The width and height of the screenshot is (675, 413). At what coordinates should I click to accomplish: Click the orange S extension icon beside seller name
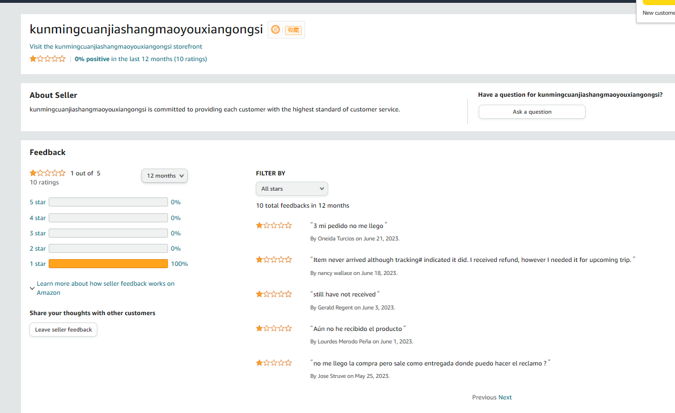[276, 29]
